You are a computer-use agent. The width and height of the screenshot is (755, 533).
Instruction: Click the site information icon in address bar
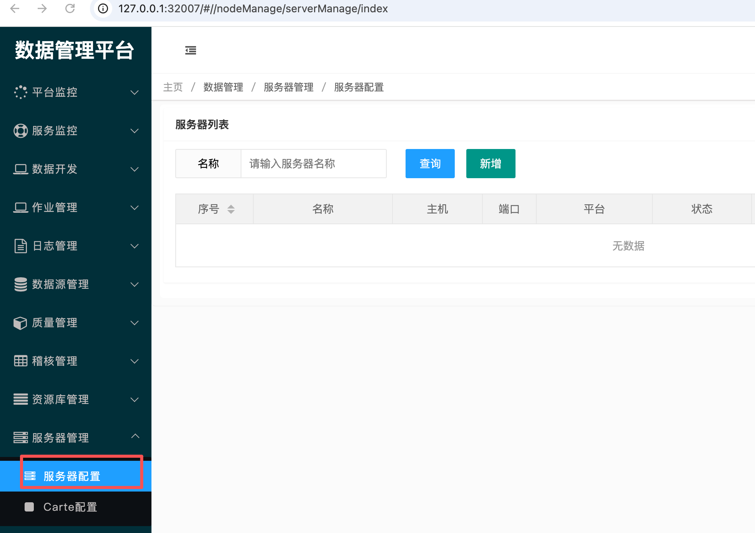[102, 8]
